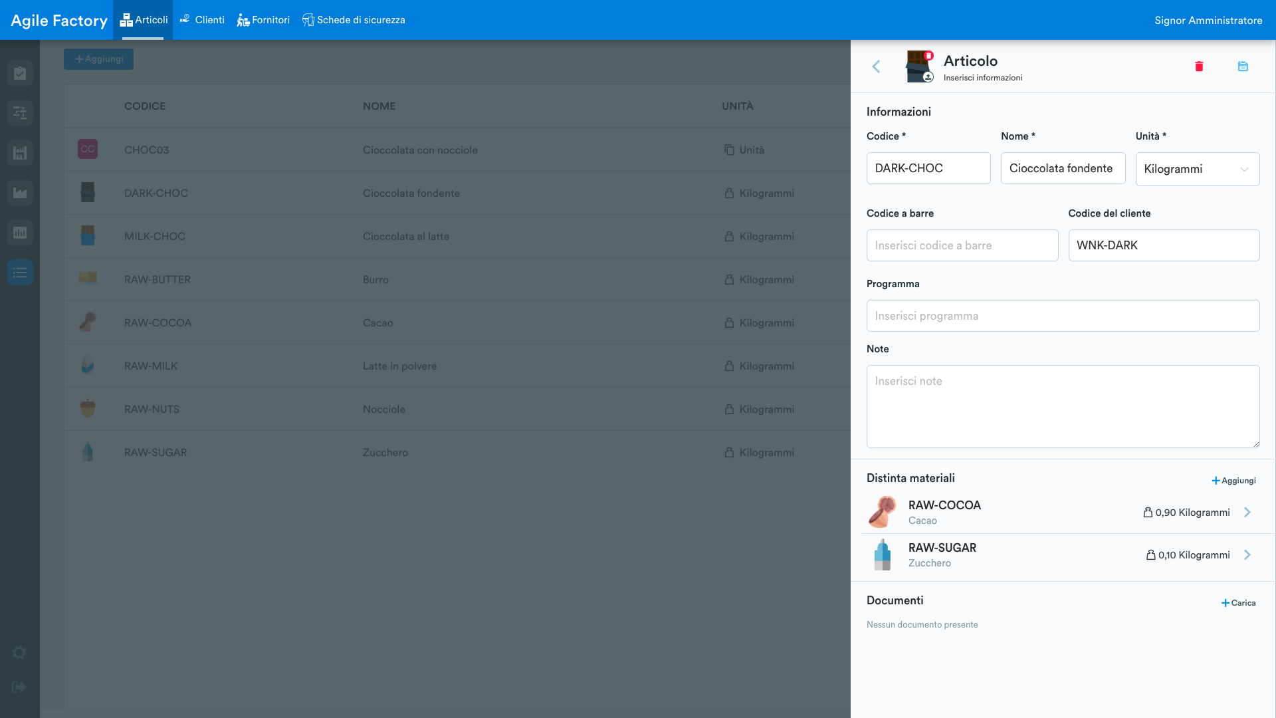The height and width of the screenshot is (718, 1276).
Task: Open the settings gear in the sidebar
Action: click(x=20, y=653)
